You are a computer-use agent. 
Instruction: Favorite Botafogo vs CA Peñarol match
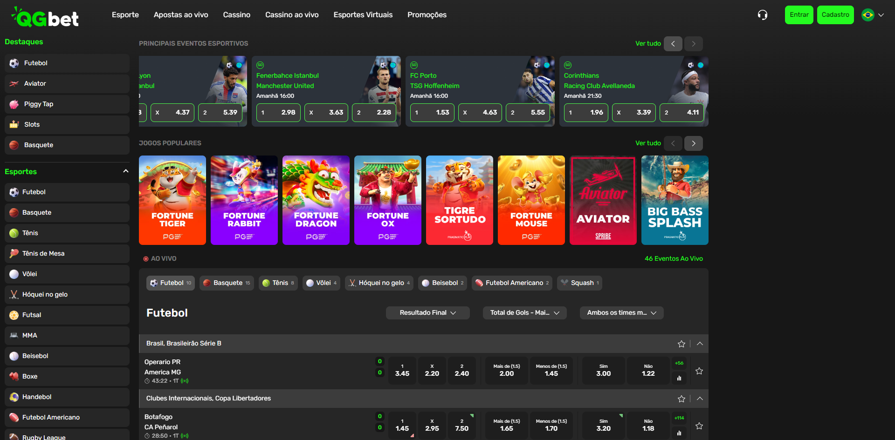699,426
